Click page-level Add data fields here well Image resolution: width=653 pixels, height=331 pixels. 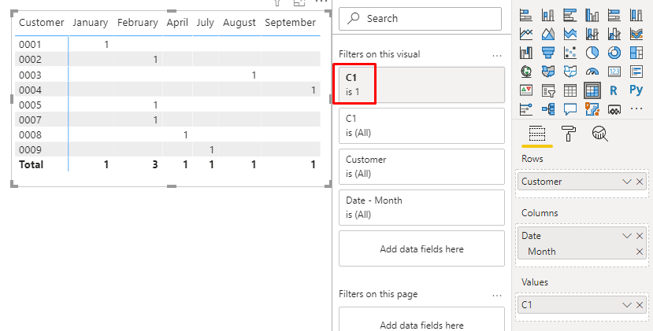pyautogui.click(x=421, y=319)
